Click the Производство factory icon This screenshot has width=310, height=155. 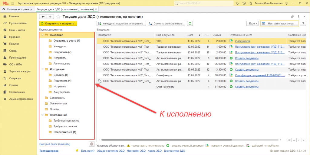tap(5, 58)
